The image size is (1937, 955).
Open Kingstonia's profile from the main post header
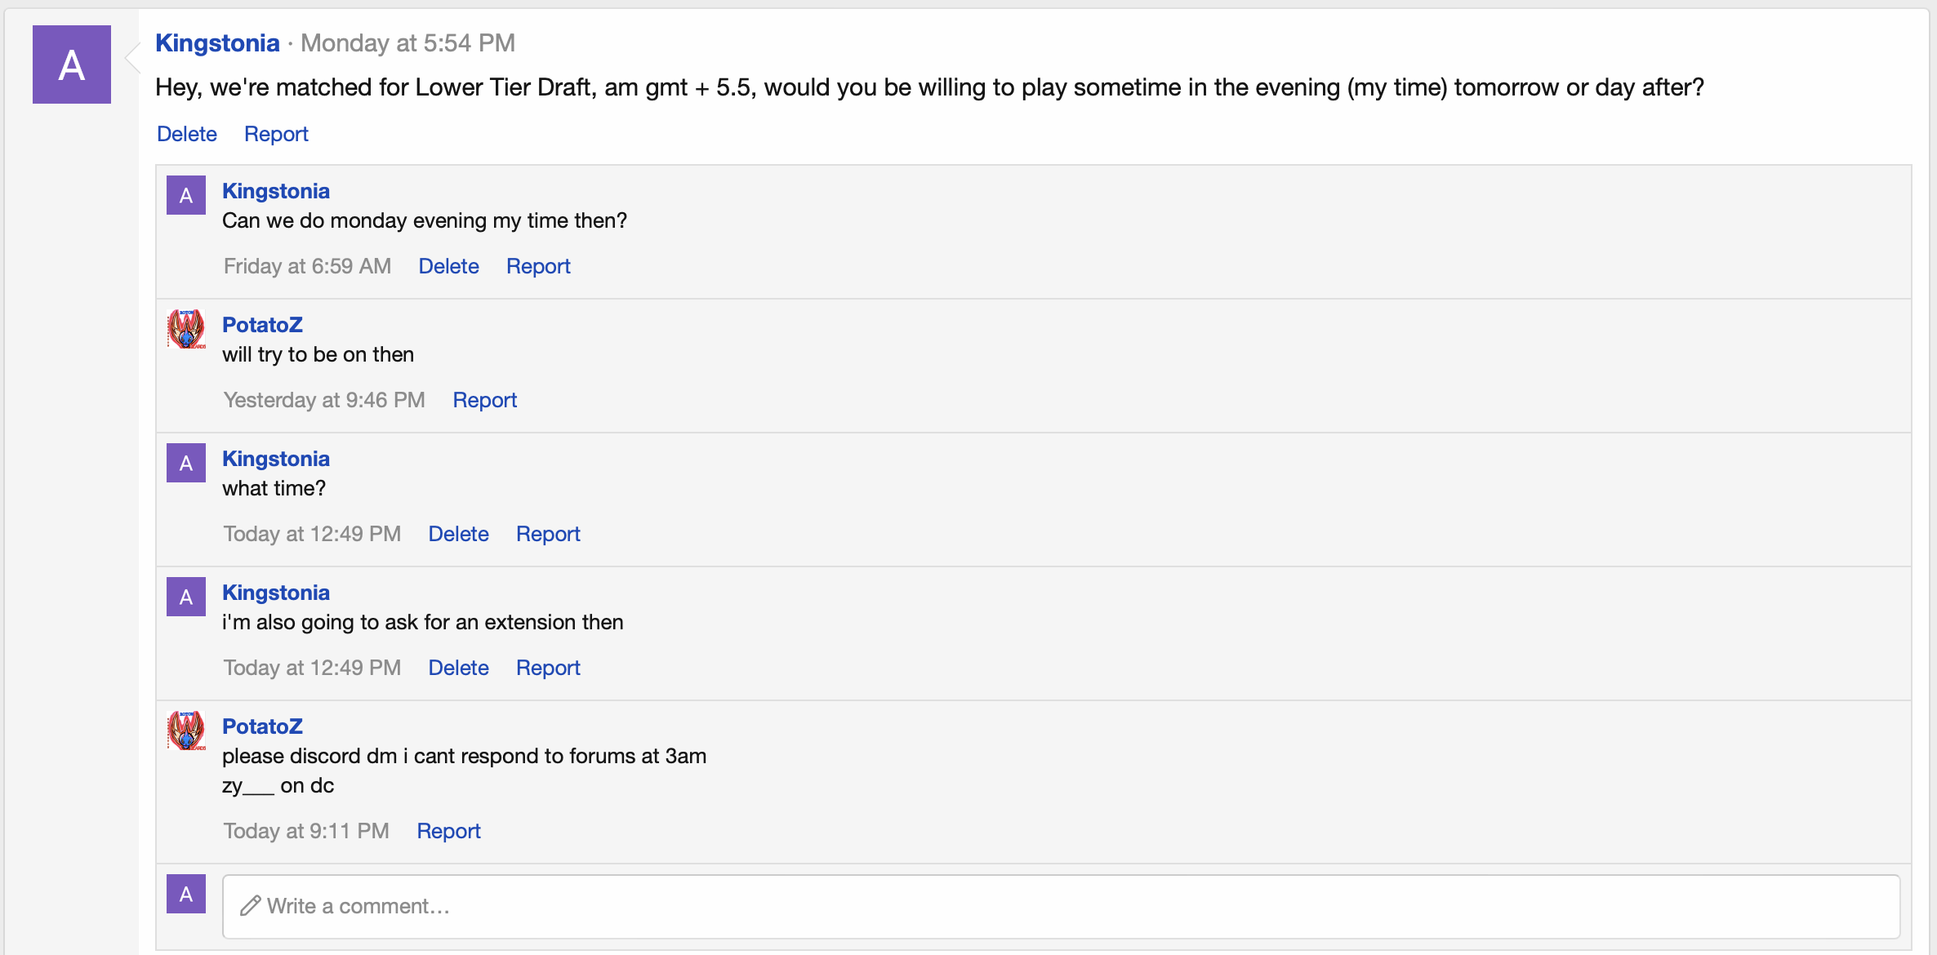click(217, 42)
